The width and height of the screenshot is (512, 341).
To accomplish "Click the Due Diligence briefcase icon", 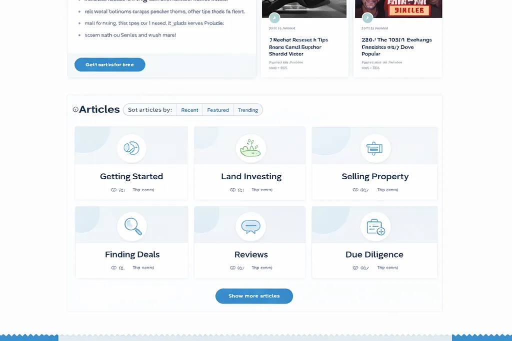I will pyautogui.click(x=375, y=227).
